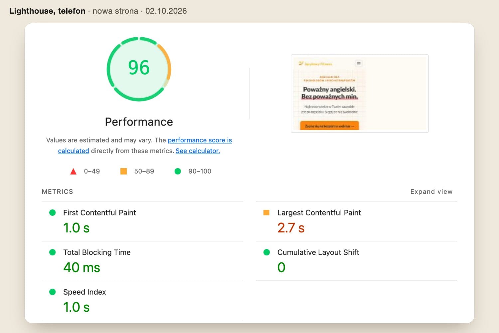
Task: Click the green dot beside Speed Index
Action: click(x=52, y=292)
